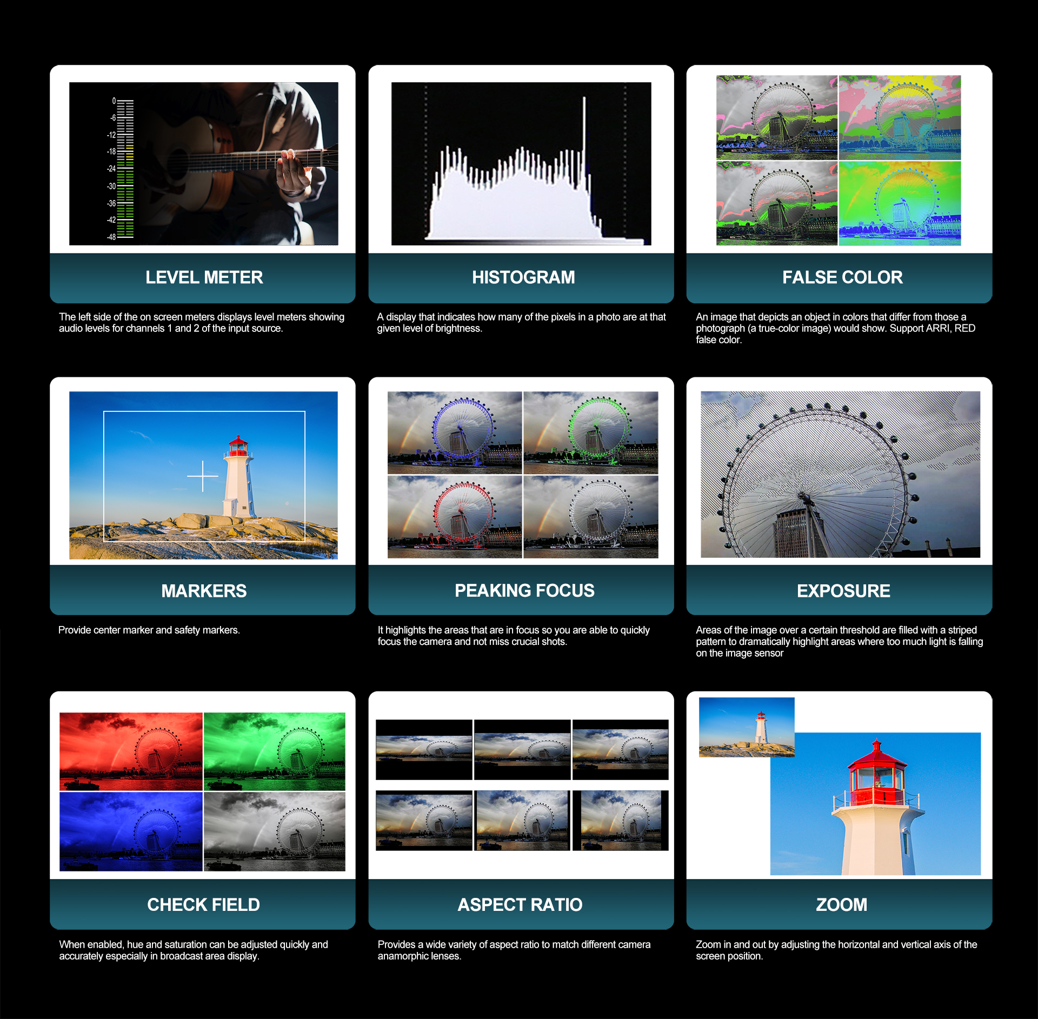The width and height of the screenshot is (1038, 1019).
Task: Select the red-tinted check field image
Action: pos(131,751)
